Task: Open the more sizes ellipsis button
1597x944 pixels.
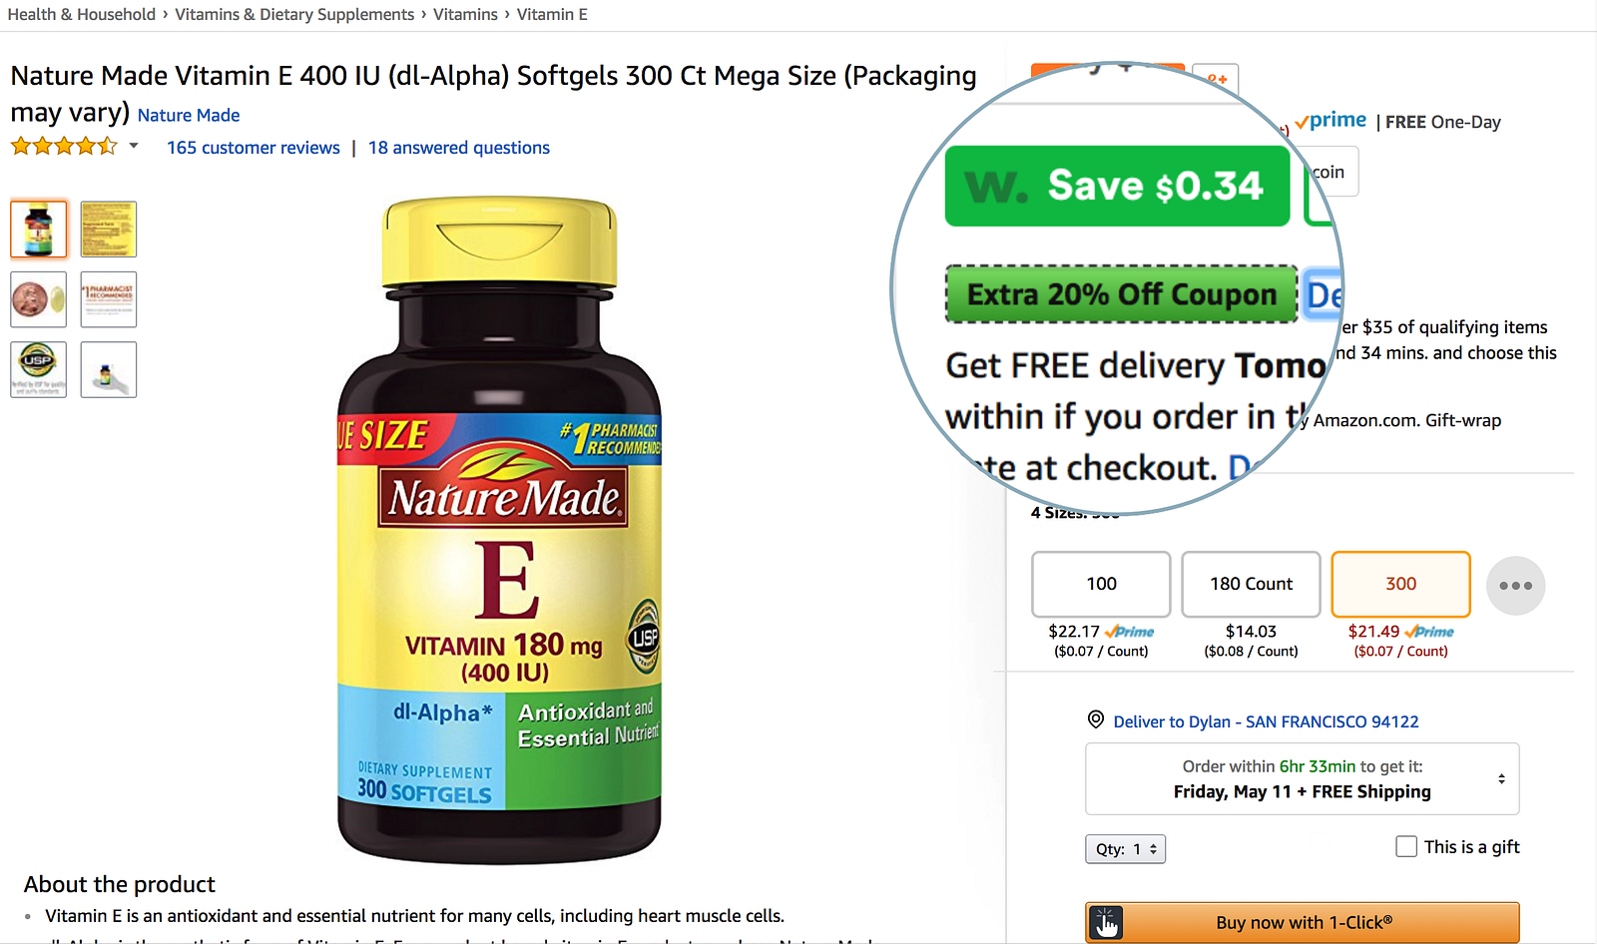Action: coord(1515,586)
